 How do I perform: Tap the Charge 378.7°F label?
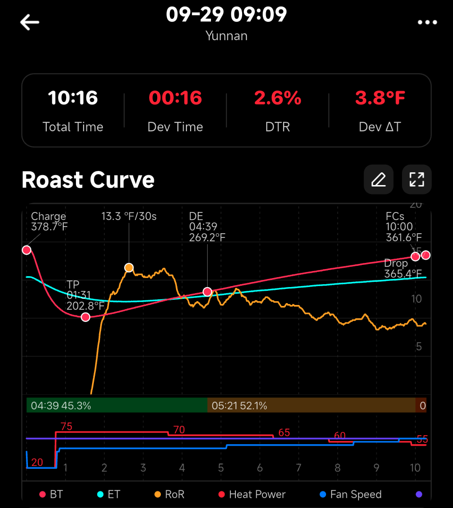49,221
